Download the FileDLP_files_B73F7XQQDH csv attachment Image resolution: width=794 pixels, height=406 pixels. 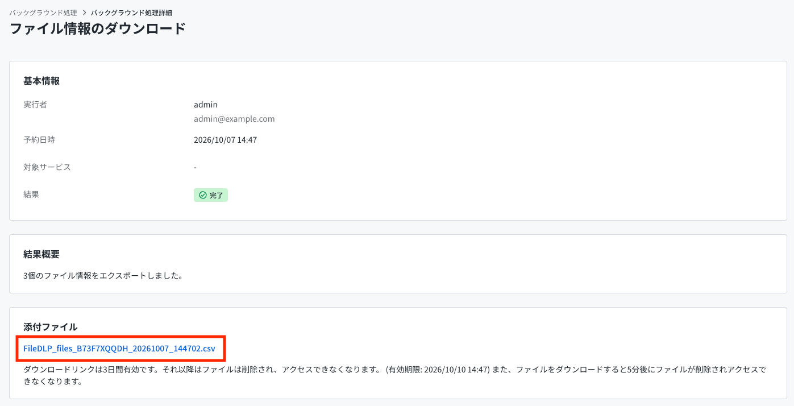click(119, 349)
